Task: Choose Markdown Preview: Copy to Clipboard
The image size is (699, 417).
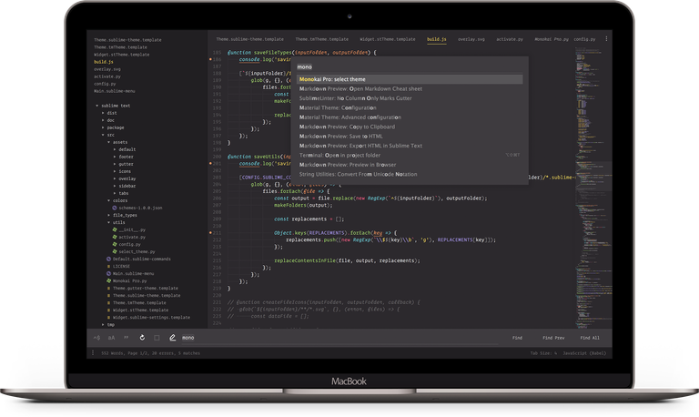Action: 410,127
